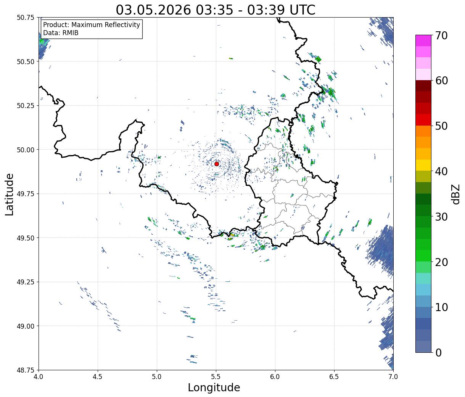The height and width of the screenshot is (397, 465).
Task: Click the dBZ colorbar label
Action: pyautogui.click(x=455, y=194)
